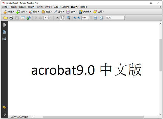Click the 签名 (Sign) pen icon
Viewport: 163px width, 119px height.
click(x=56, y=12)
